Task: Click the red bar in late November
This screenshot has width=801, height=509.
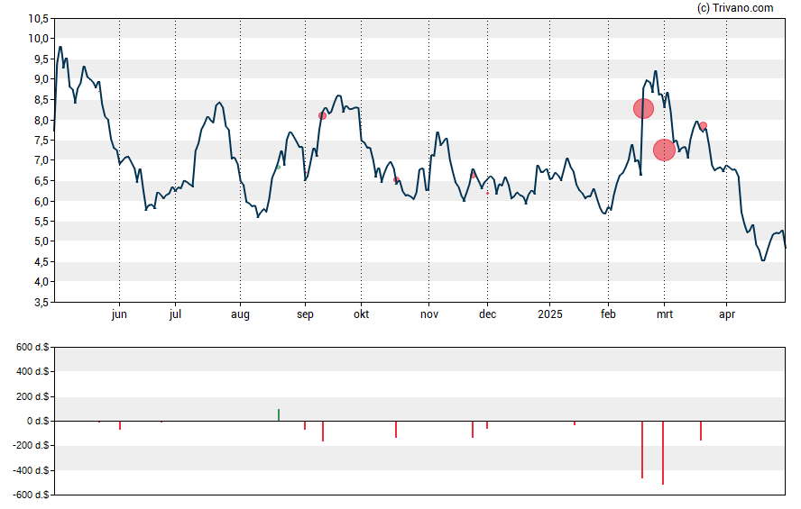Action: 473,430
